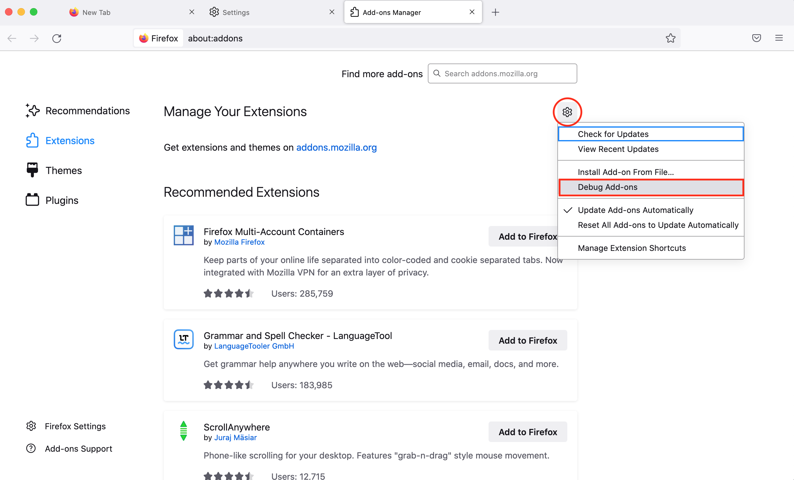Click the Plugins block icon
Image resolution: width=794 pixels, height=480 pixels.
pos(32,200)
